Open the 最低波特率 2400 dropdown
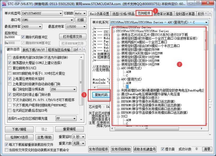Image resolution: width=216 pixels, height=156 pixels. pyautogui.click(x=32, y=26)
